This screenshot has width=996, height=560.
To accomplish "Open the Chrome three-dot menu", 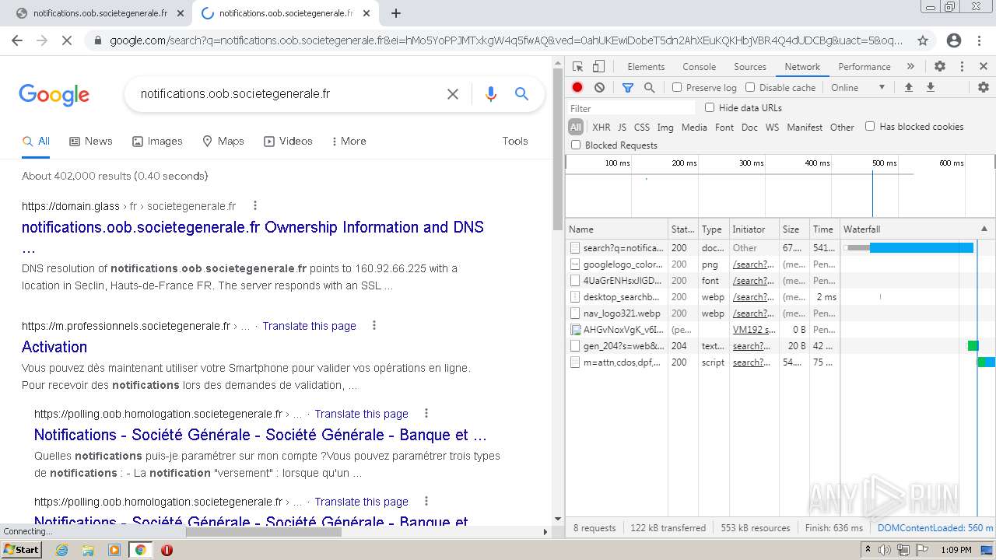I will point(979,40).
